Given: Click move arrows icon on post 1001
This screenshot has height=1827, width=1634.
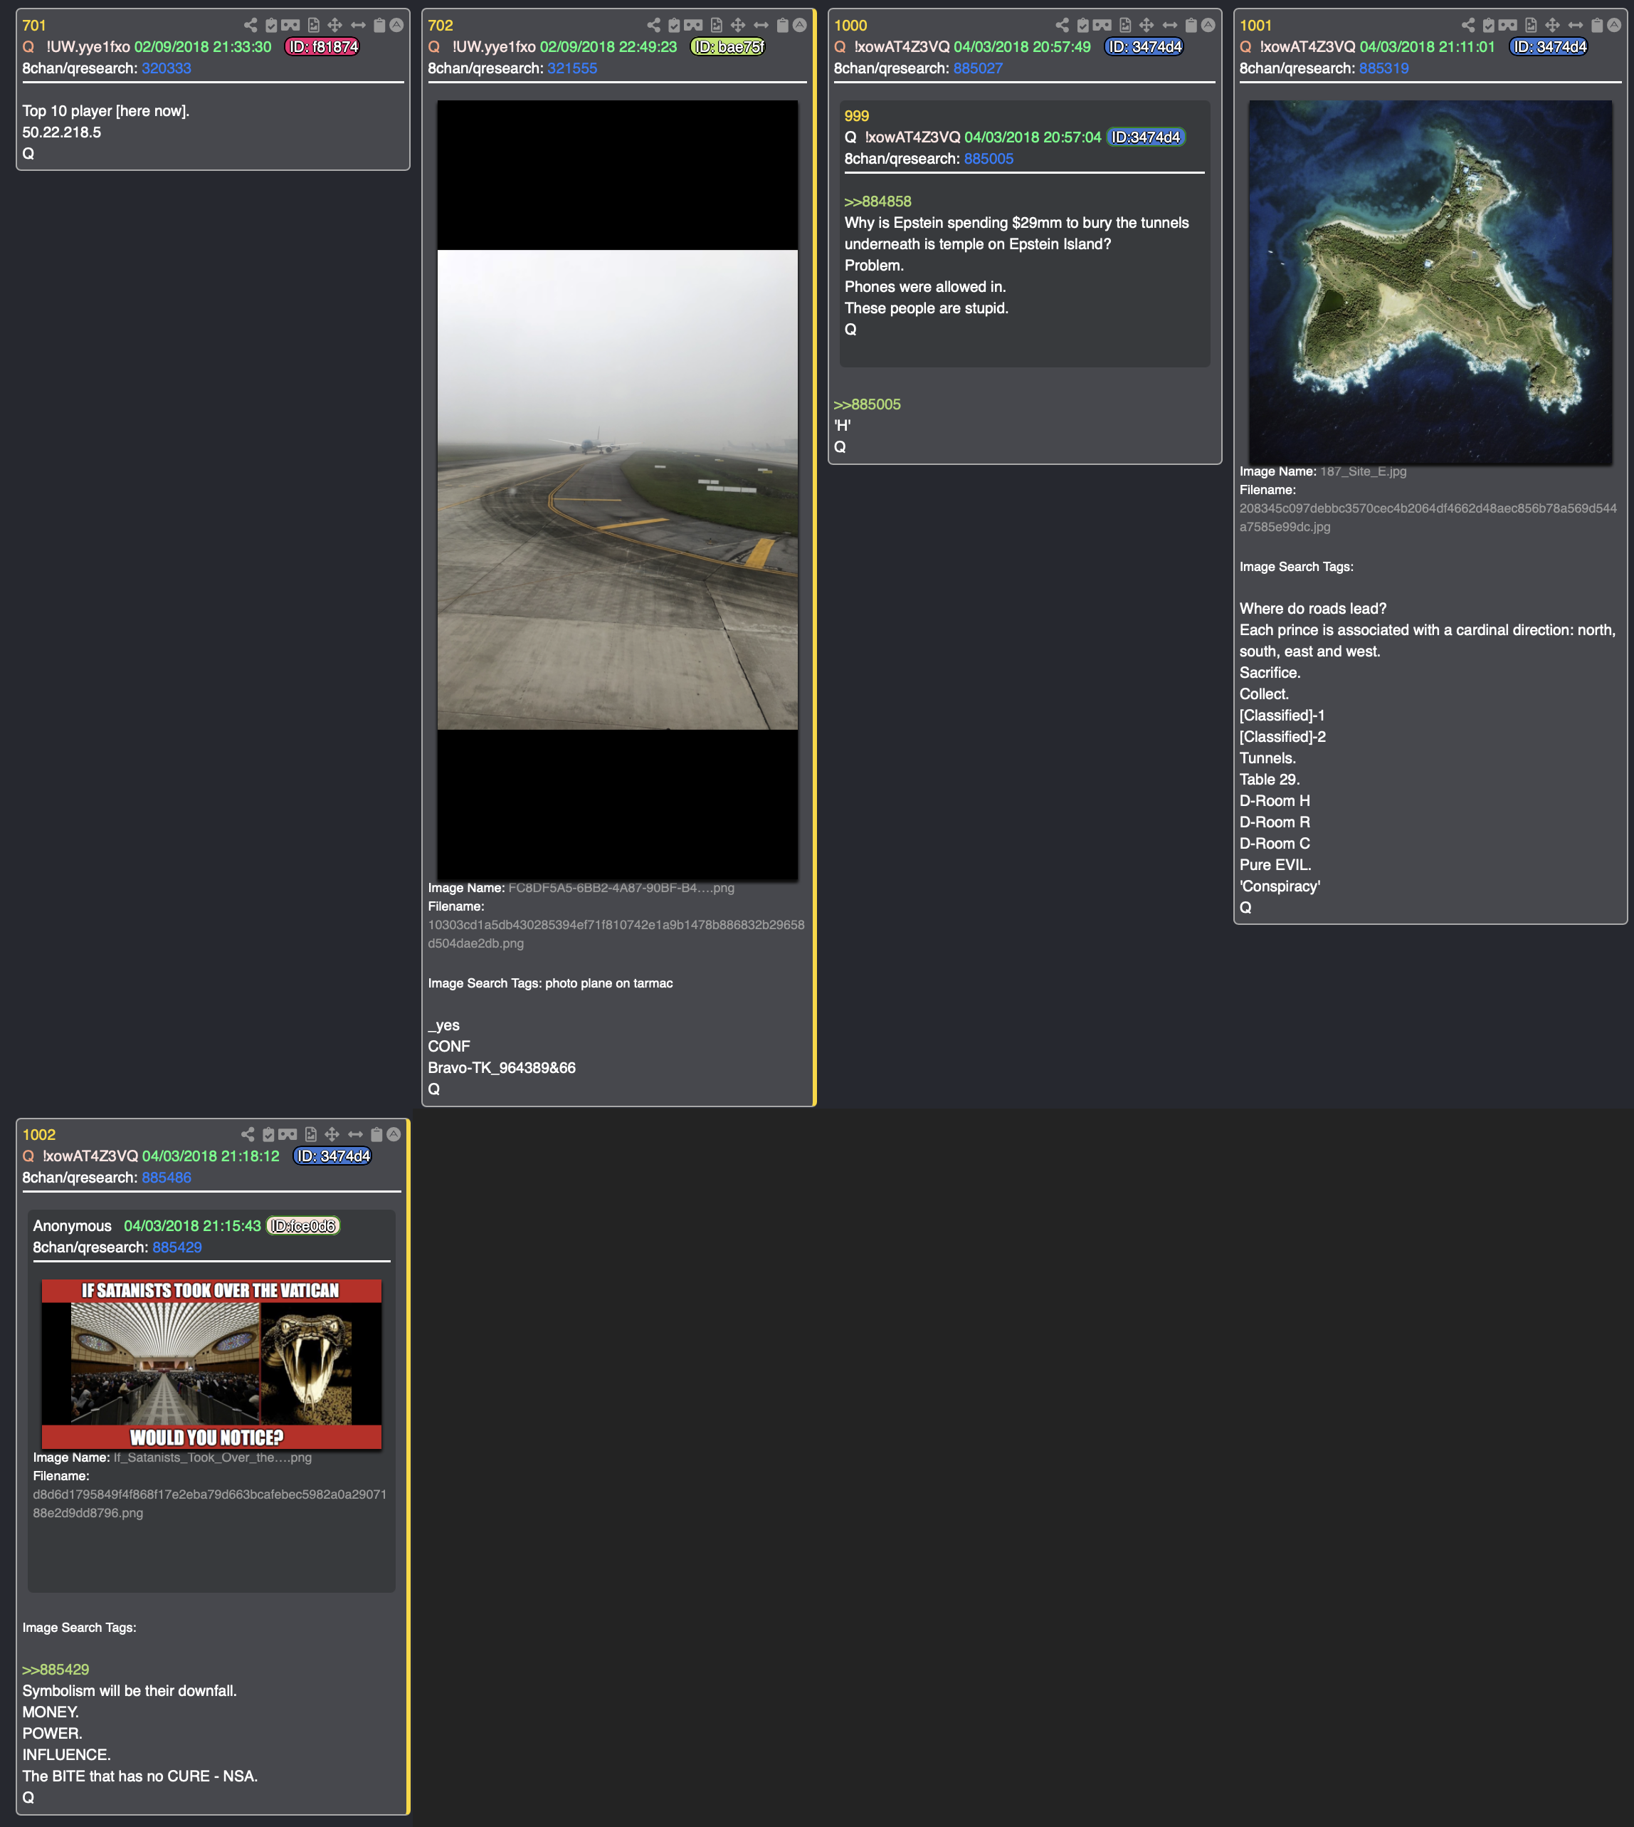Looking at the screenshot, I should pyautogui.click(x=1552, y=25).
